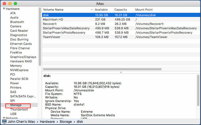Sort volumes by Capacity column
201x125 pixels.
pos(121,10)
